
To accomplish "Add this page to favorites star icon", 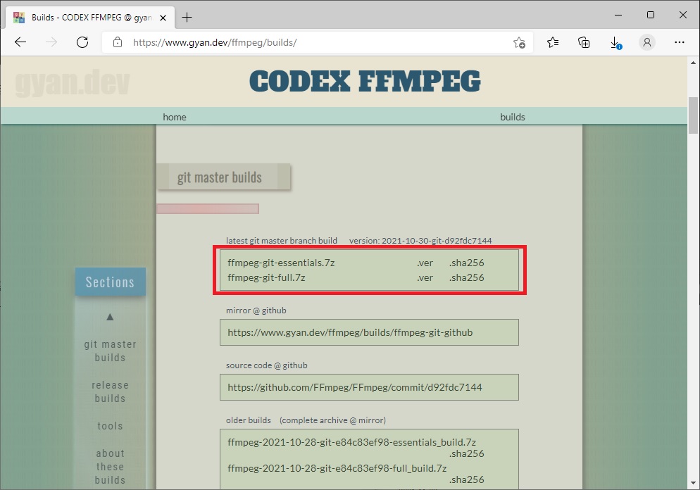I will pos(519,42).
